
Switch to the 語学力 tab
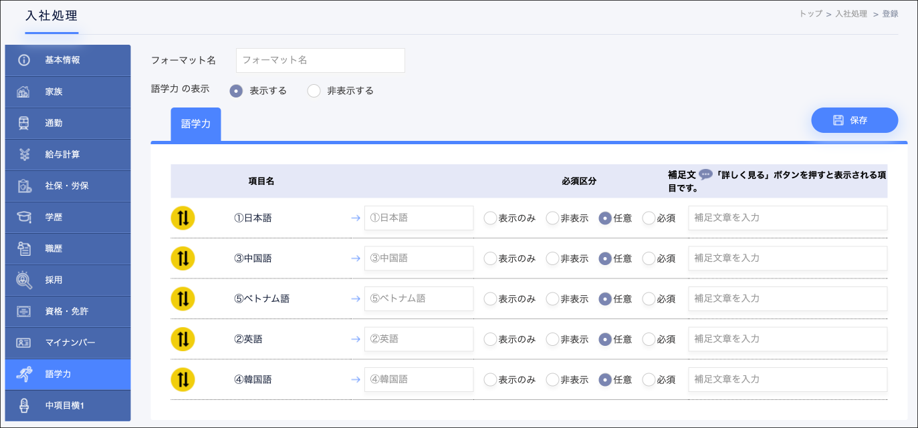[x=195, y=124]
